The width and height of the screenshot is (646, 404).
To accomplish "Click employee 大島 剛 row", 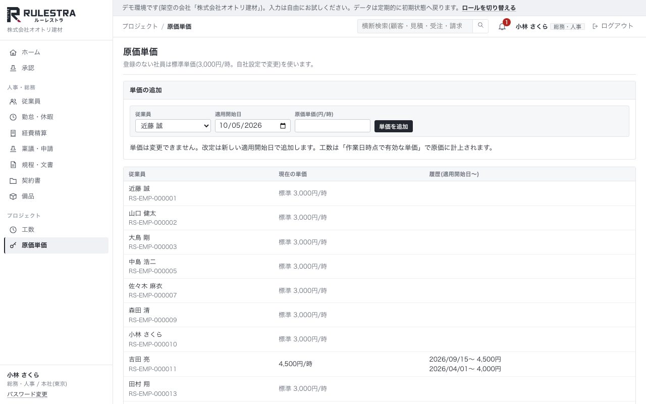I will (379, 242).
